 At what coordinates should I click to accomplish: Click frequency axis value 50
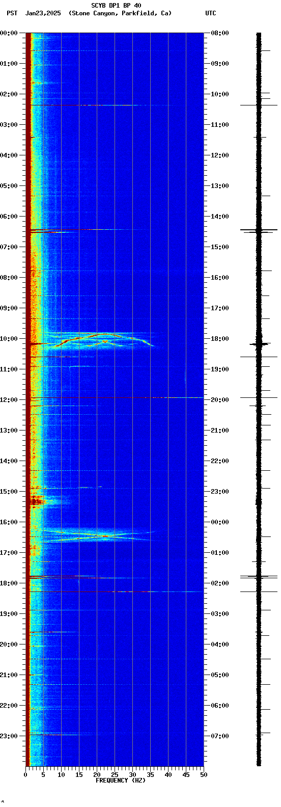pos(204,775)
